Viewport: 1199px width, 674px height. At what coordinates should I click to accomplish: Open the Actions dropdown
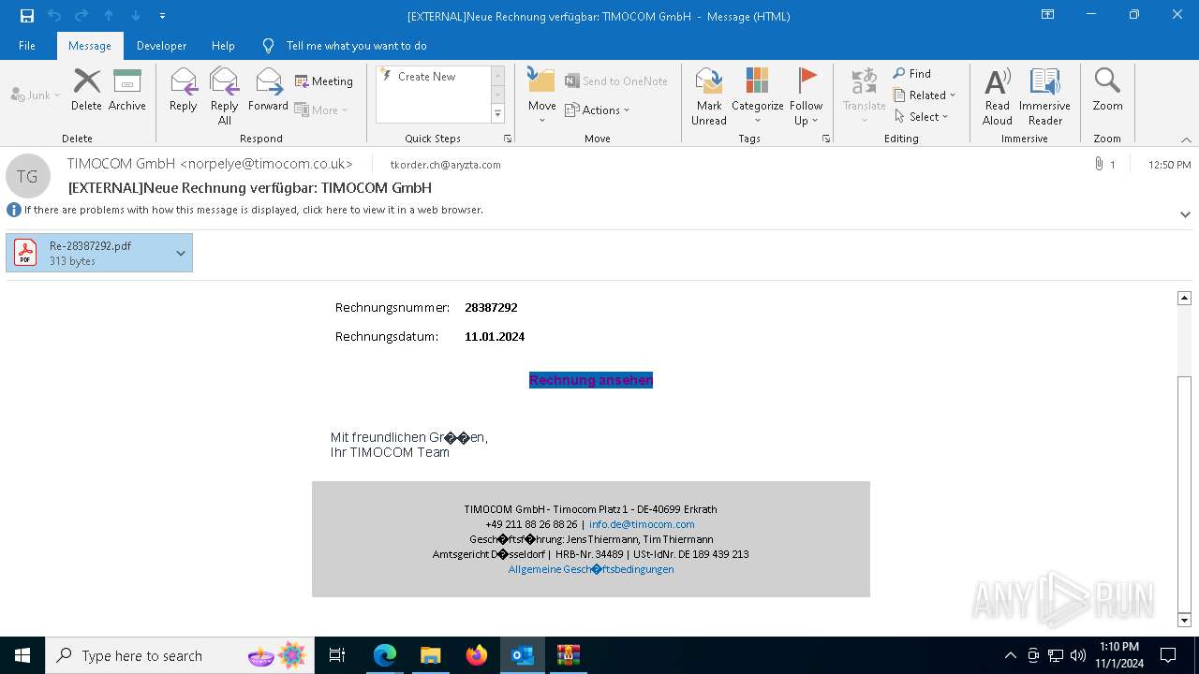click(x=598, y=110)
